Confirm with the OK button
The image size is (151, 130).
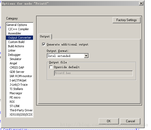click(109, 121)
